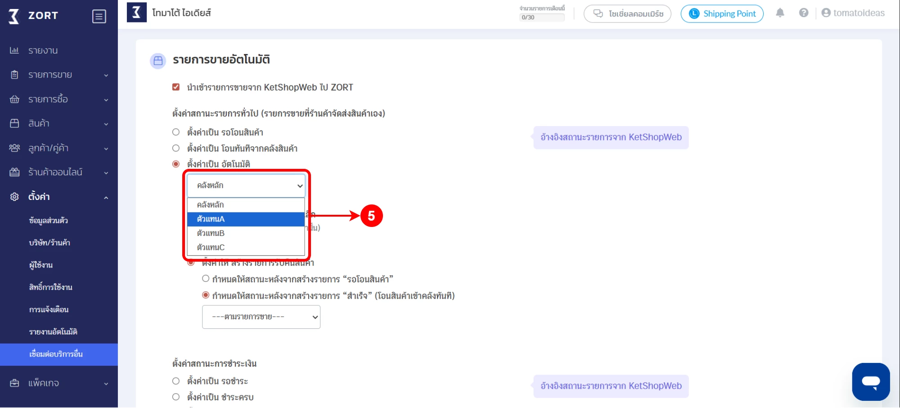Open the notifications bell icon
This screenshot has height=408, width=900.
pos(780,13)
